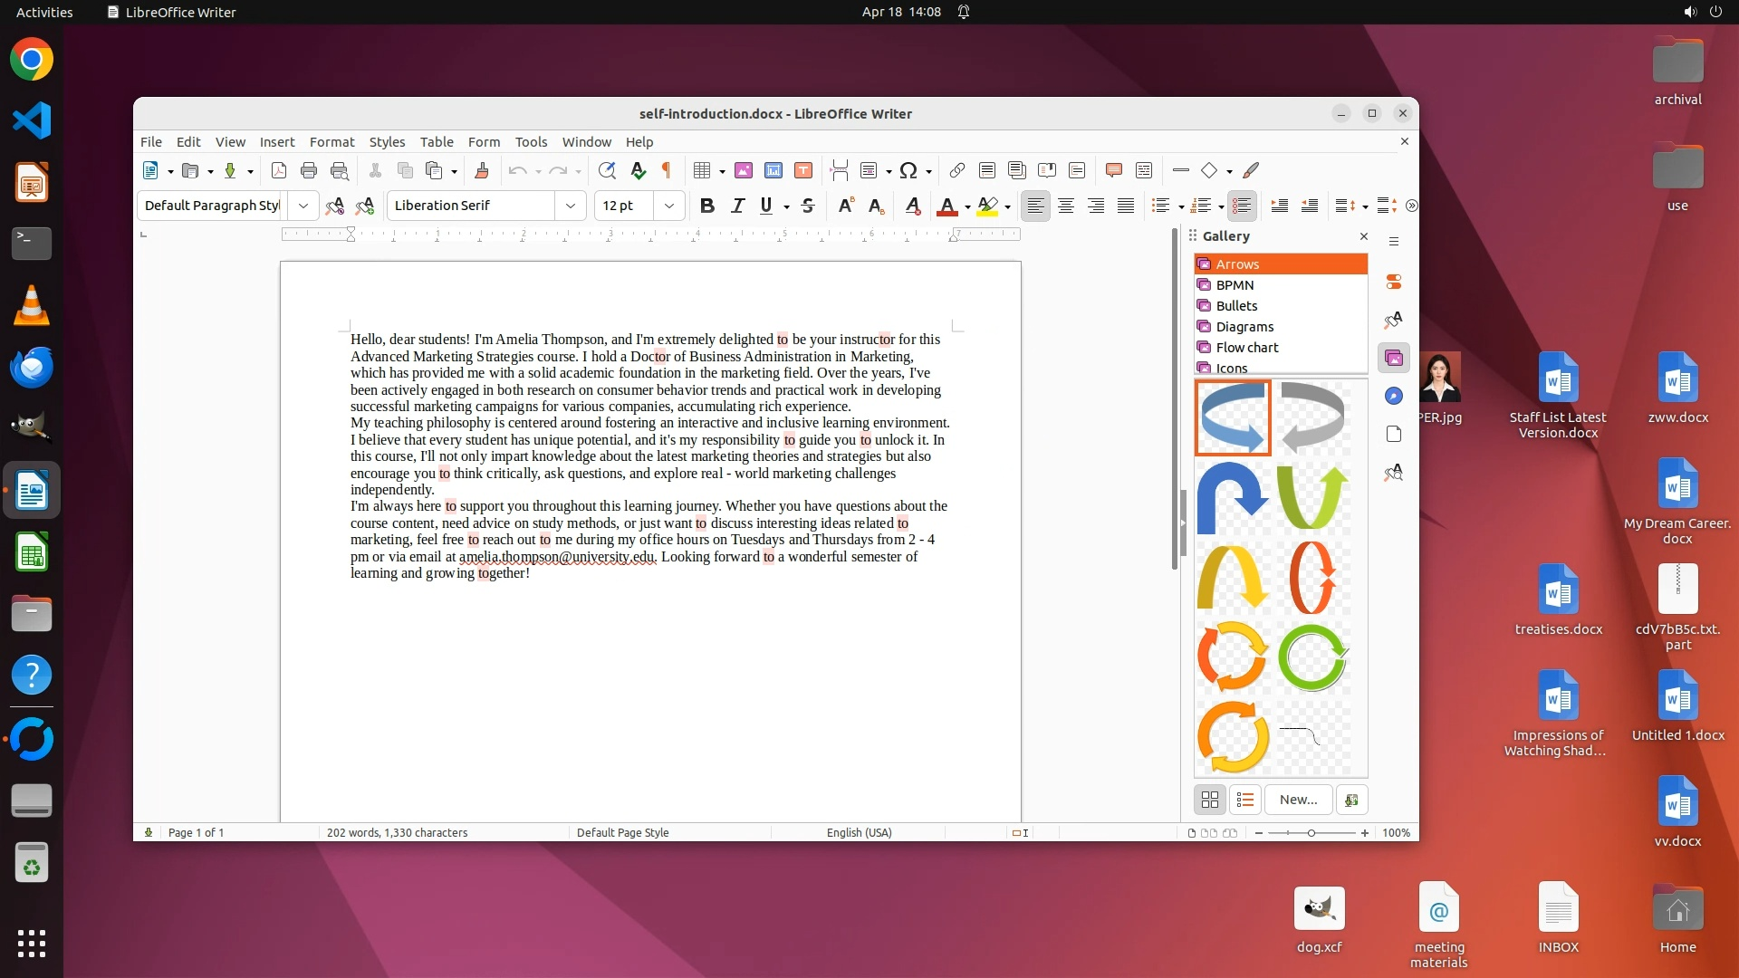
Task: Toggle Formatting Marks pilcrow button
Action: pos(667,170)
